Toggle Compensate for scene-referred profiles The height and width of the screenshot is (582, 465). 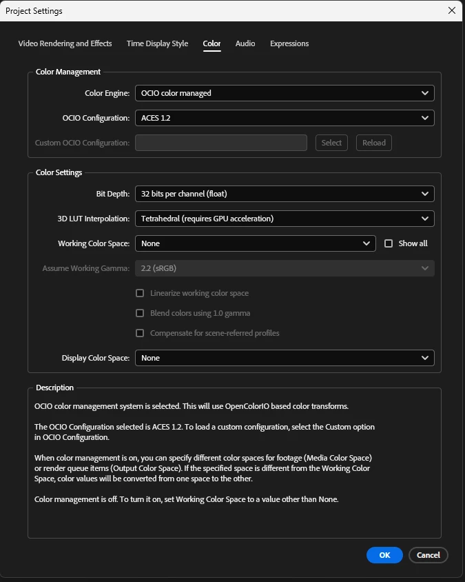140,333
